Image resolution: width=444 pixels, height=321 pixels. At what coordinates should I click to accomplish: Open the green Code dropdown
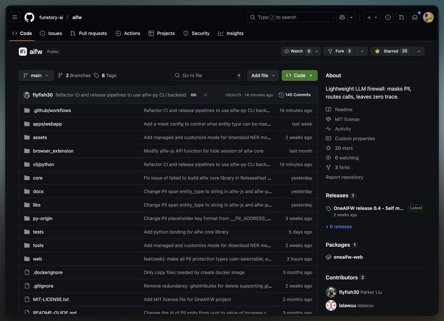299,75
